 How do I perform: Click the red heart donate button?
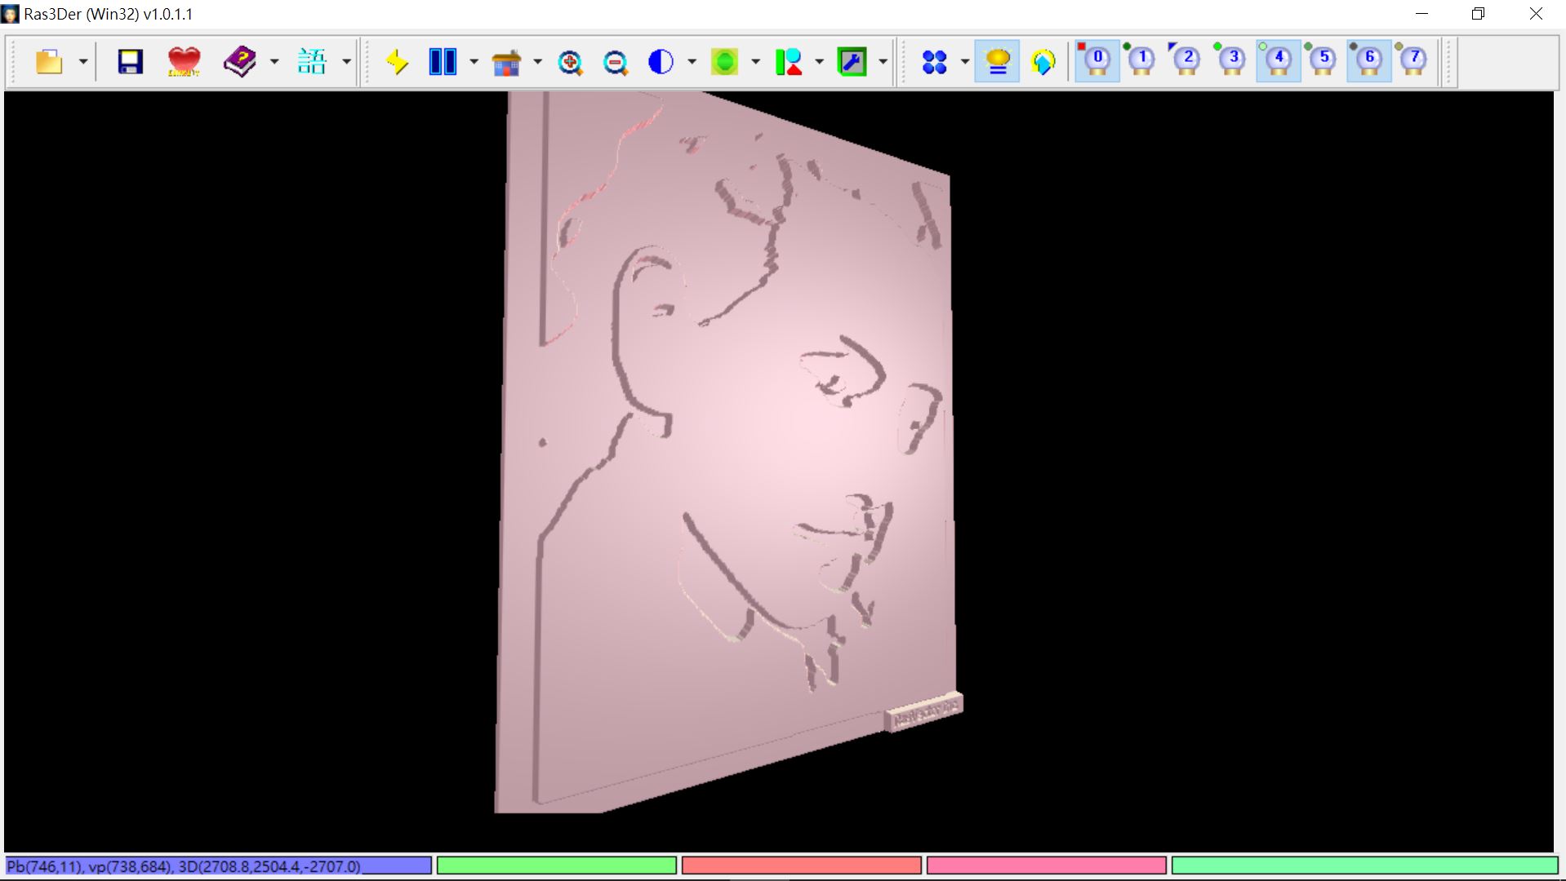[x=183, y=61]
